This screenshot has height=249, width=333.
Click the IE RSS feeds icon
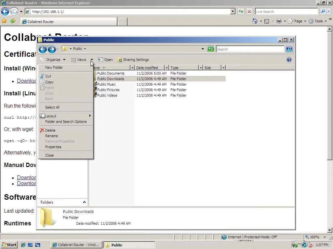267,21
